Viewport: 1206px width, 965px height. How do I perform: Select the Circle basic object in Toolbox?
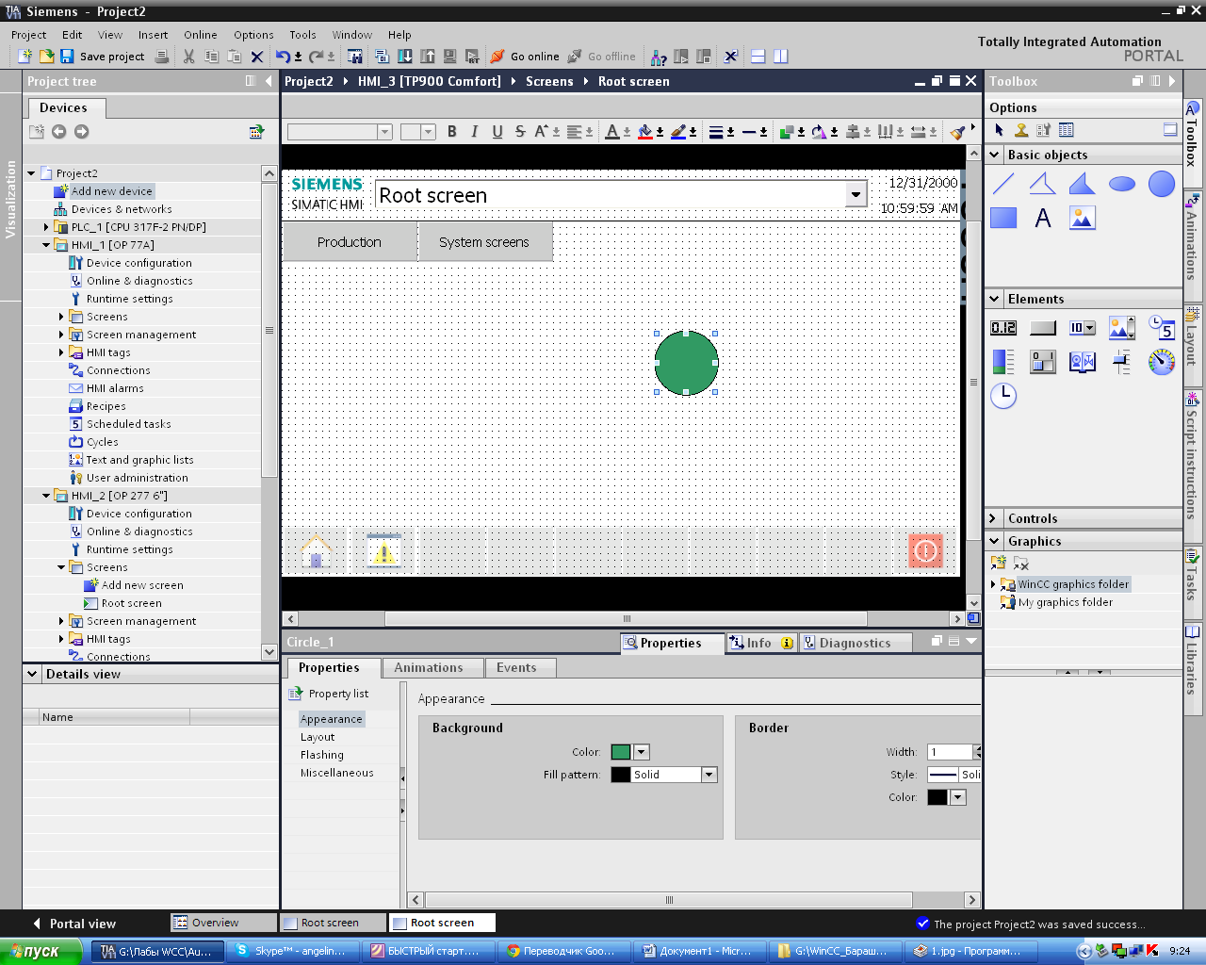[x=1162, y=184]
